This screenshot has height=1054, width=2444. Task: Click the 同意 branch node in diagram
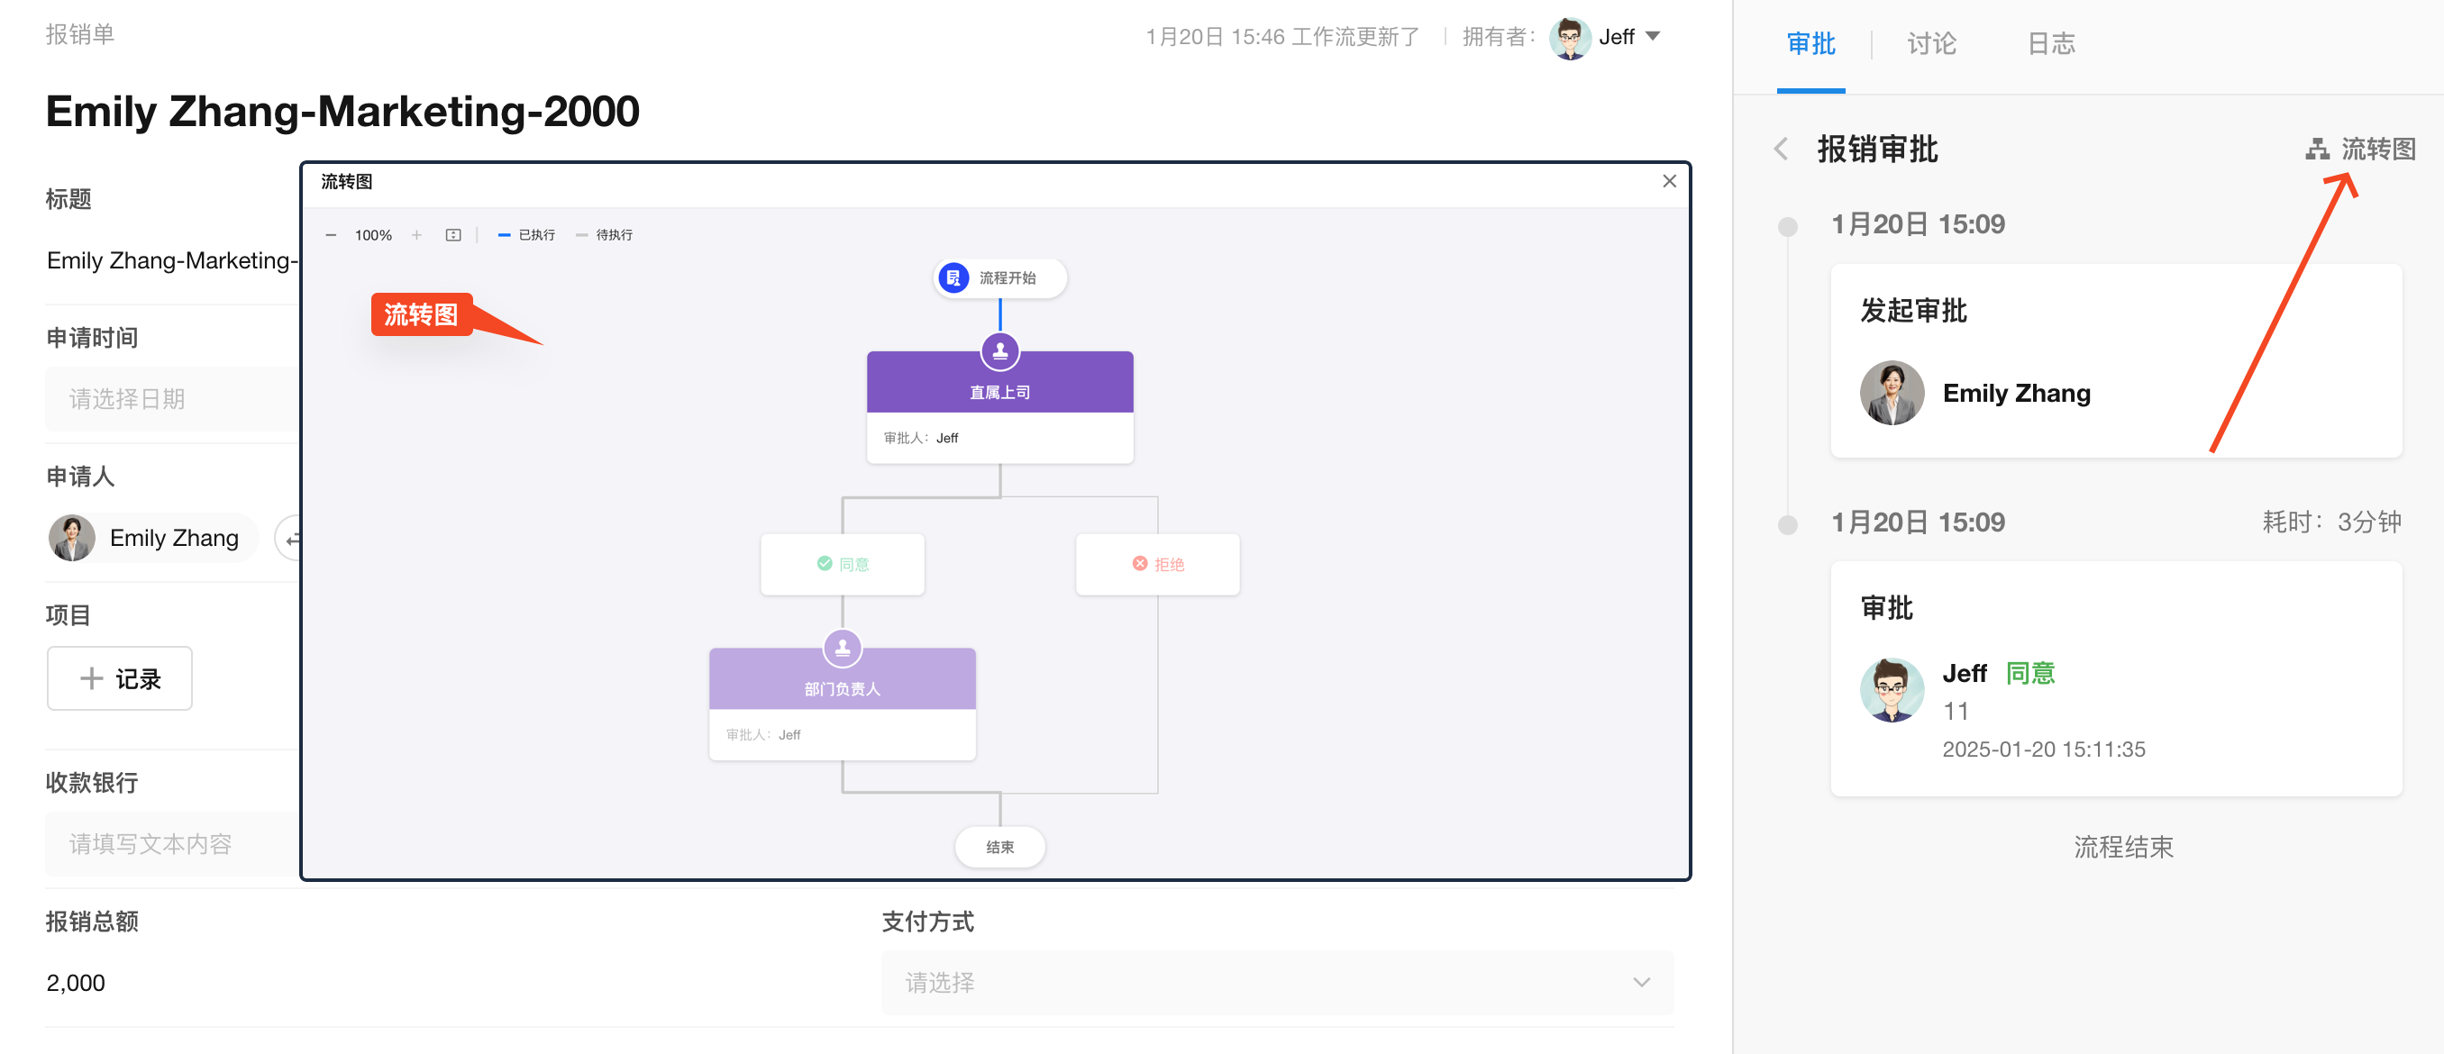[843, 565]
